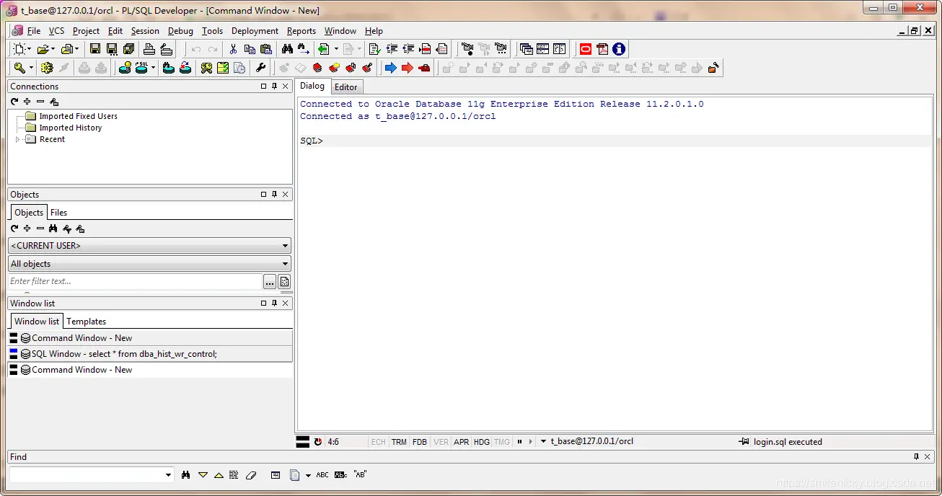Viewport: 942px width, 496px height.
Task: Toggle the HDG status bar option
Action: click(x=482, y=442)
